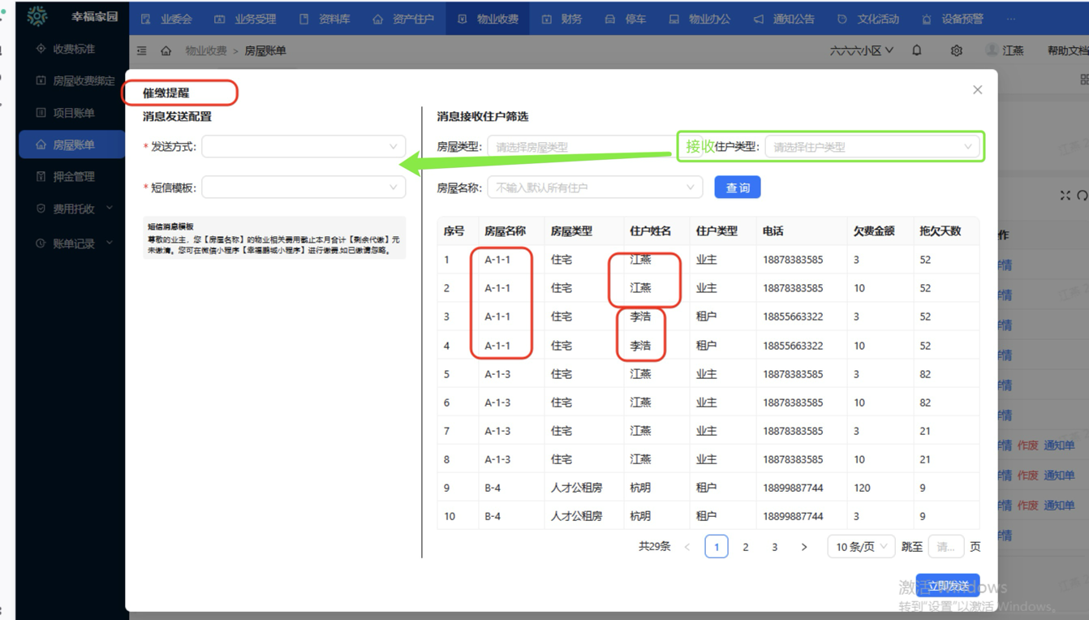Click the 房屋名称 input field
The height and width of the screenshot is (620, 1089).
(x=594, y=187)
